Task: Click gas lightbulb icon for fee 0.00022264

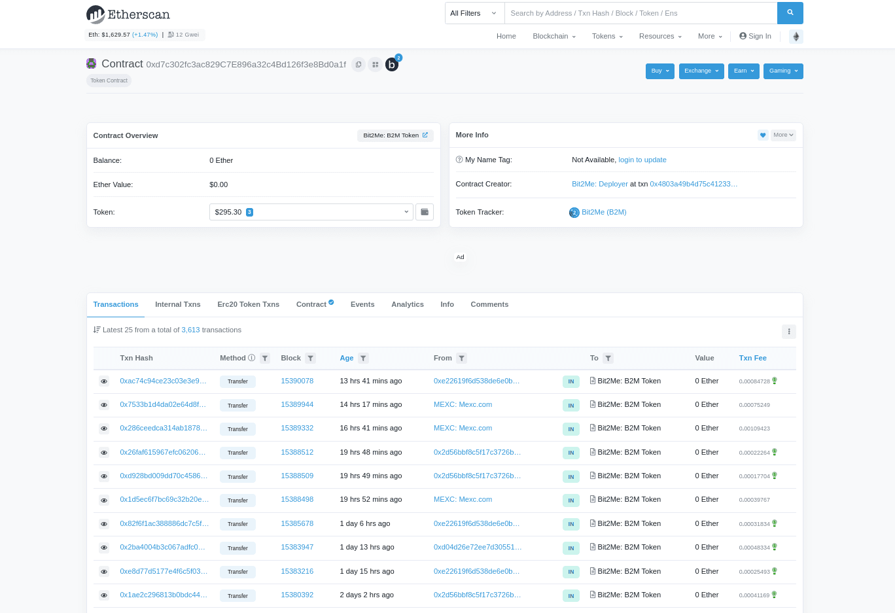Action: coord(775,452)
